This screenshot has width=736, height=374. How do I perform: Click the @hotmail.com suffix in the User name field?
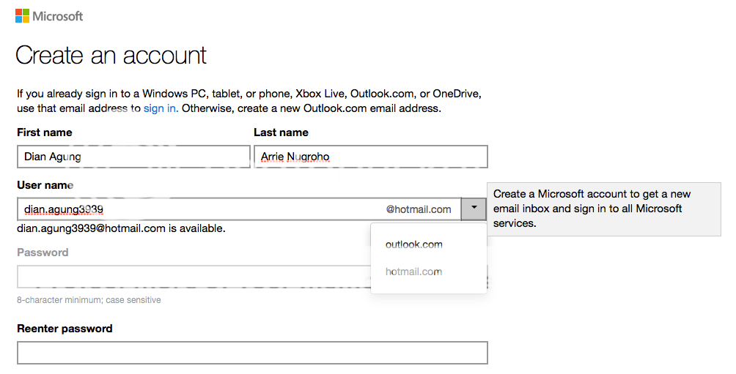419,209
